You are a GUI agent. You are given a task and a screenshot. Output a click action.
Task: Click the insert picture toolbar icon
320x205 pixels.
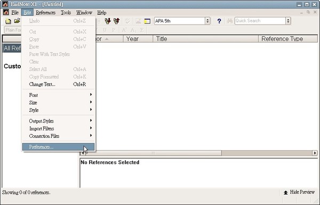point(138,21)
